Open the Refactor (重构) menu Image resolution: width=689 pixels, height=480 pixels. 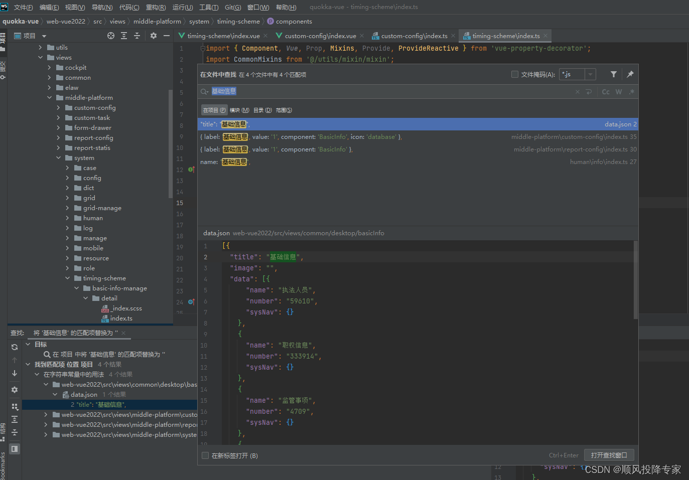(x=156, y=7)
